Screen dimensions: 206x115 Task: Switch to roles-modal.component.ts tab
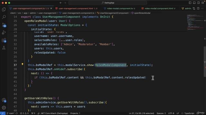tap(120, 9)
